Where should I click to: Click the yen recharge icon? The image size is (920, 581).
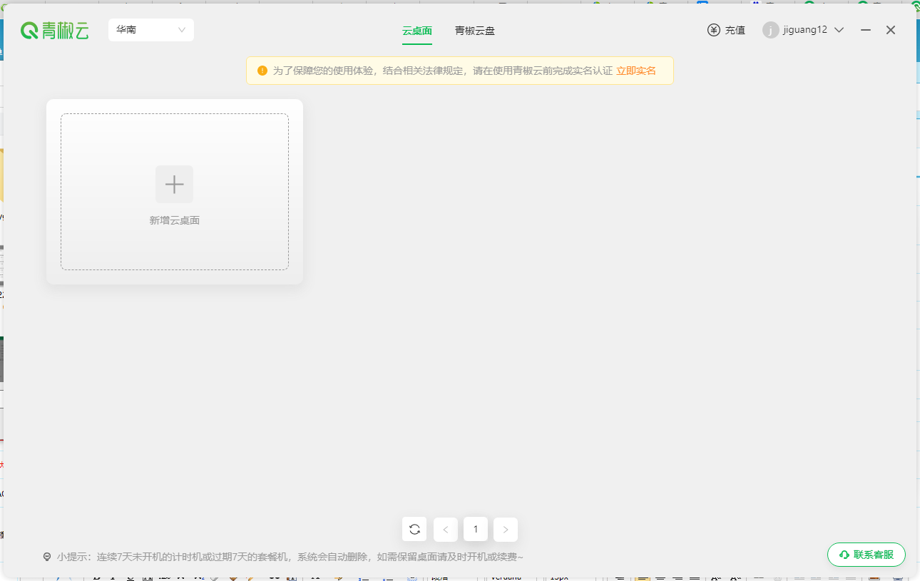(x=714, y=30)
